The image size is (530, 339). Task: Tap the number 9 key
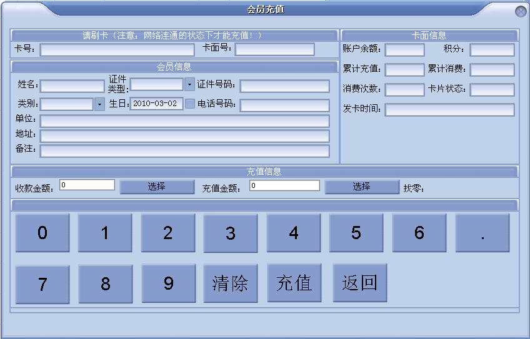168,283
